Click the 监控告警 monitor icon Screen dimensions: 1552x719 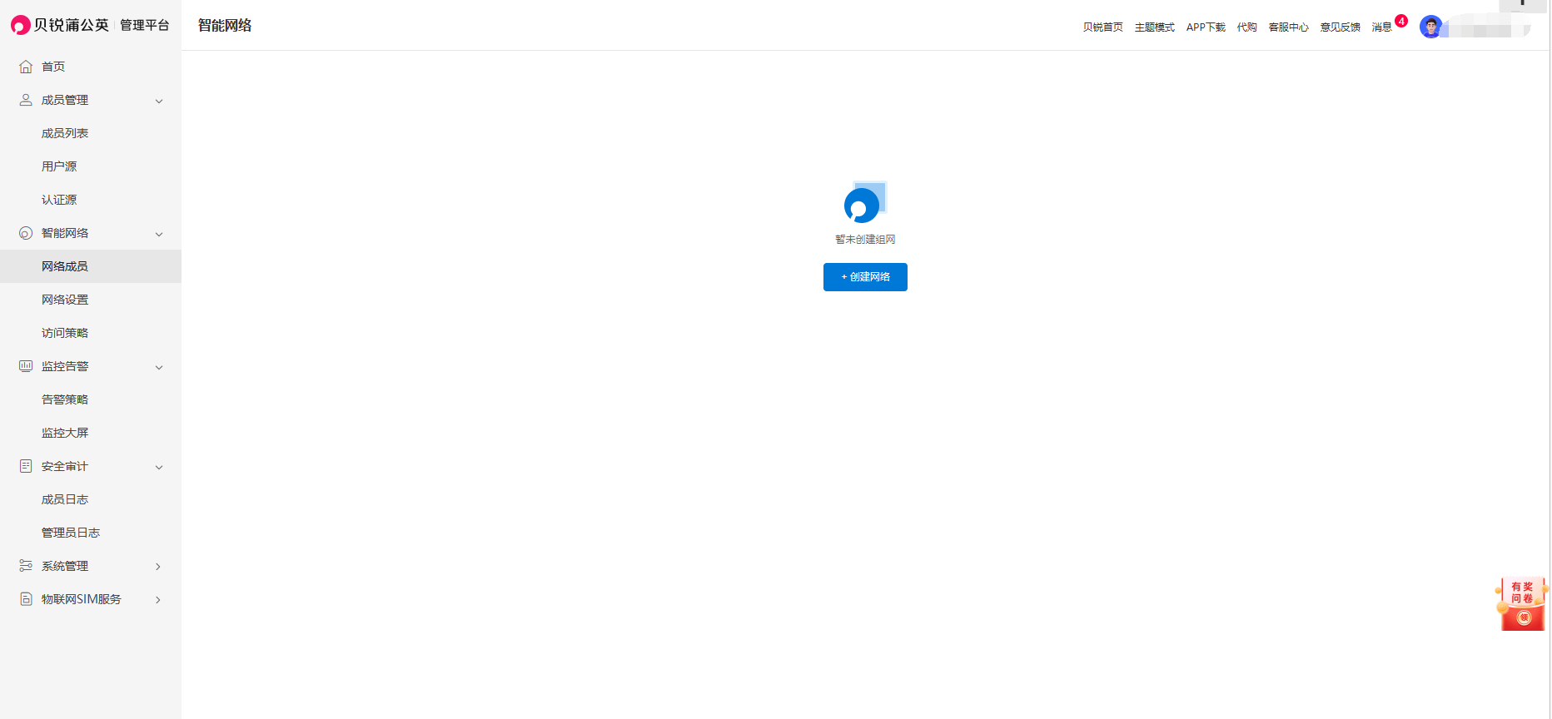(x=26, y=366)
